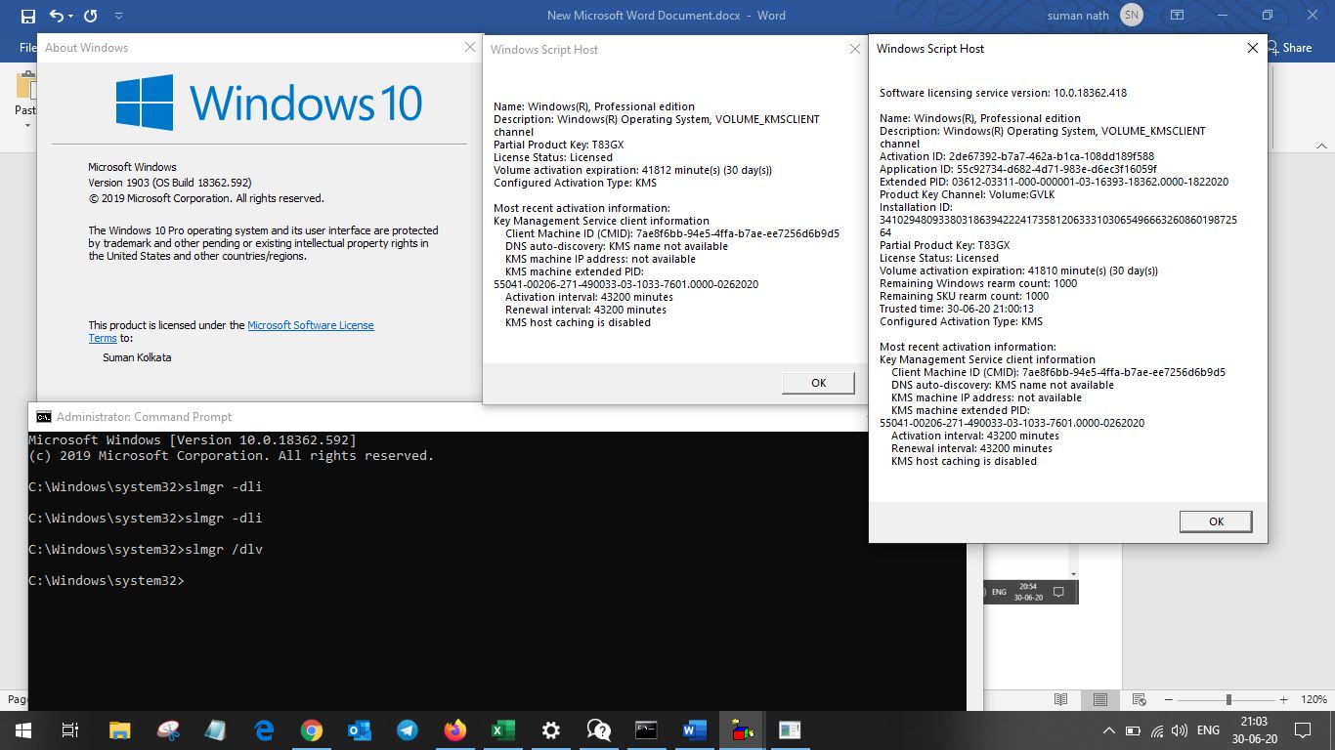Launch Google Chrome from the taskbar
1335x750 pixels.
[x=312, y=729]
